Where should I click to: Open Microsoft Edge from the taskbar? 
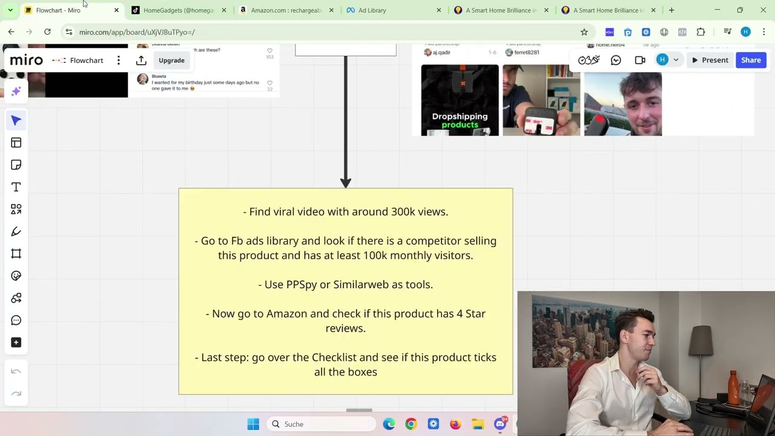point(389,424)
